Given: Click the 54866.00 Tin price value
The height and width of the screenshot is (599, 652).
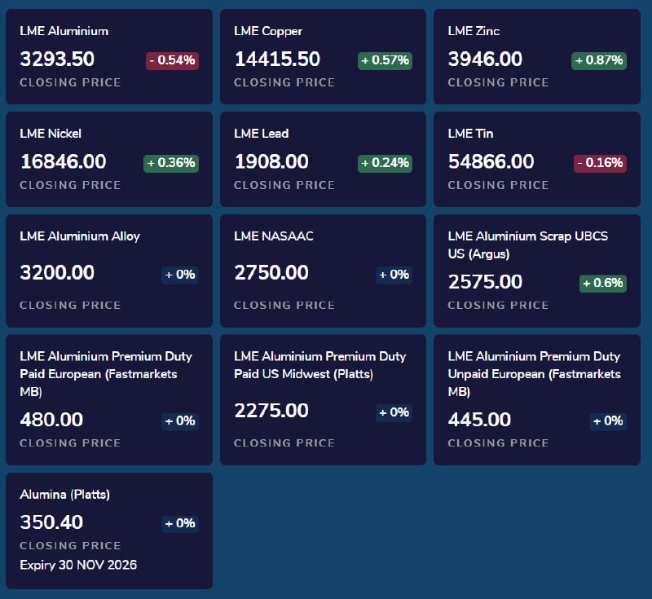Looking at the screenshot, I should tap(491, 161).
